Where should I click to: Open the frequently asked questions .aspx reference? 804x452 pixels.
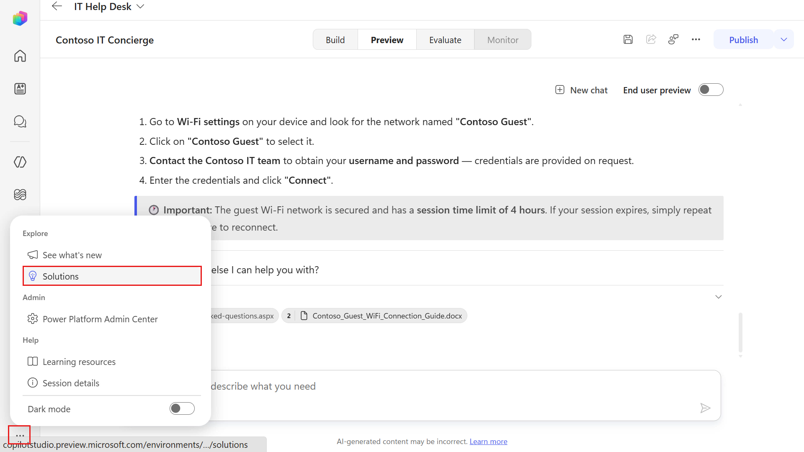tap(244, 316)
